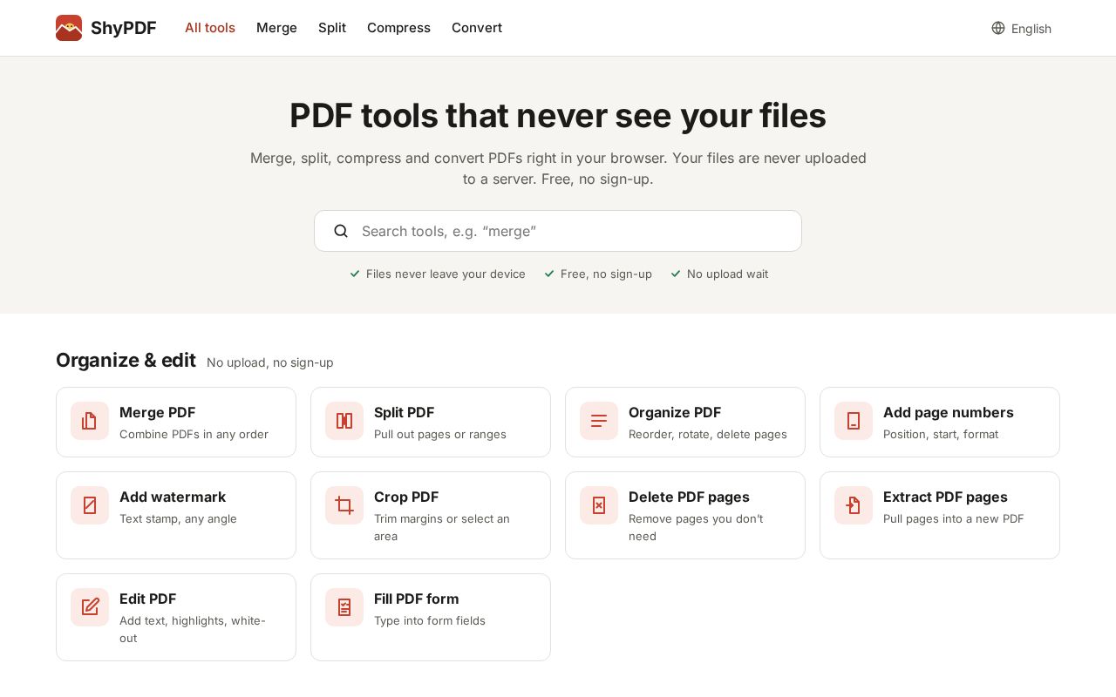Click the Extract PDF pages title
The image size is (1116, 697).
coord(945,497)
